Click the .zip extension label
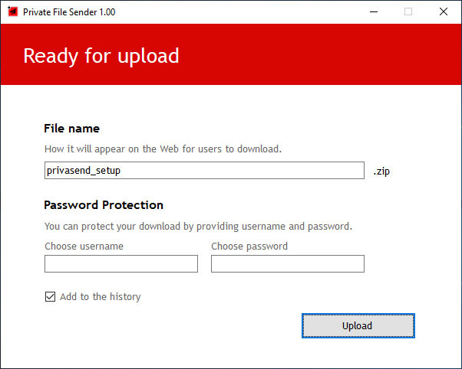462x369 pixels. (x=381, y=171)
